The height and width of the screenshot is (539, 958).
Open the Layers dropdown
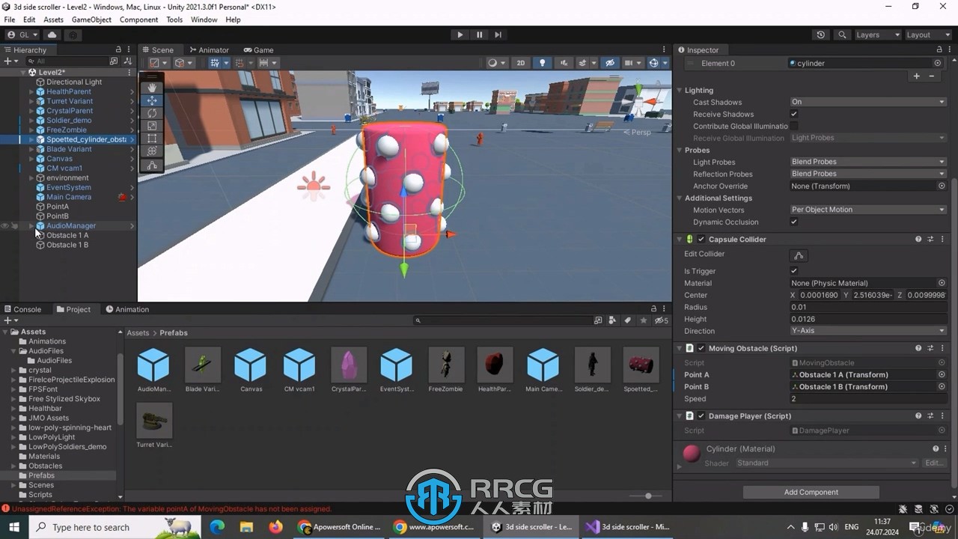point(877,34)
